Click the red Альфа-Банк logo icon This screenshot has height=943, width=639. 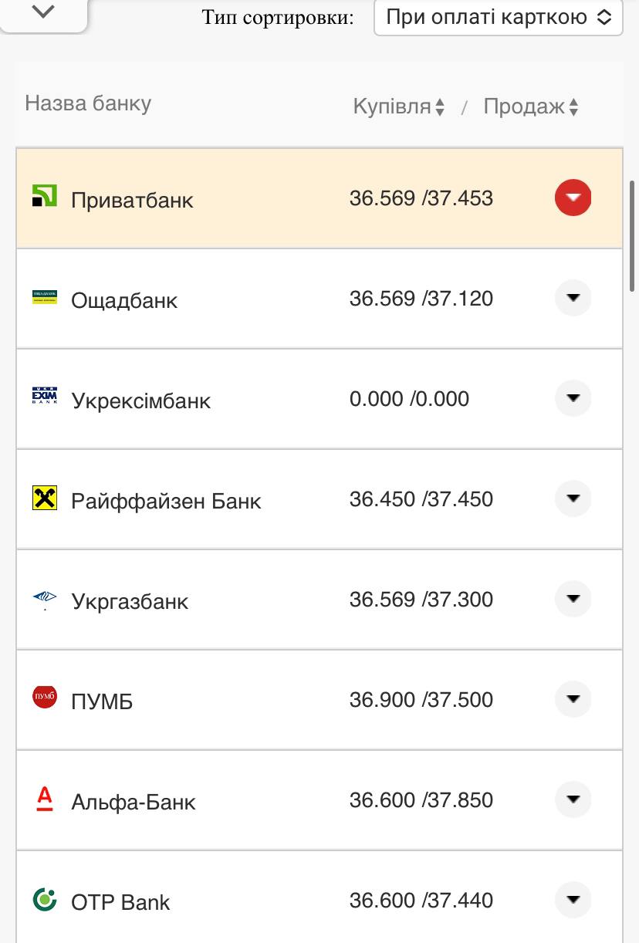pos(44,798)
